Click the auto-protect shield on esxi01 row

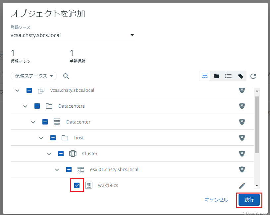click(242, 169)
